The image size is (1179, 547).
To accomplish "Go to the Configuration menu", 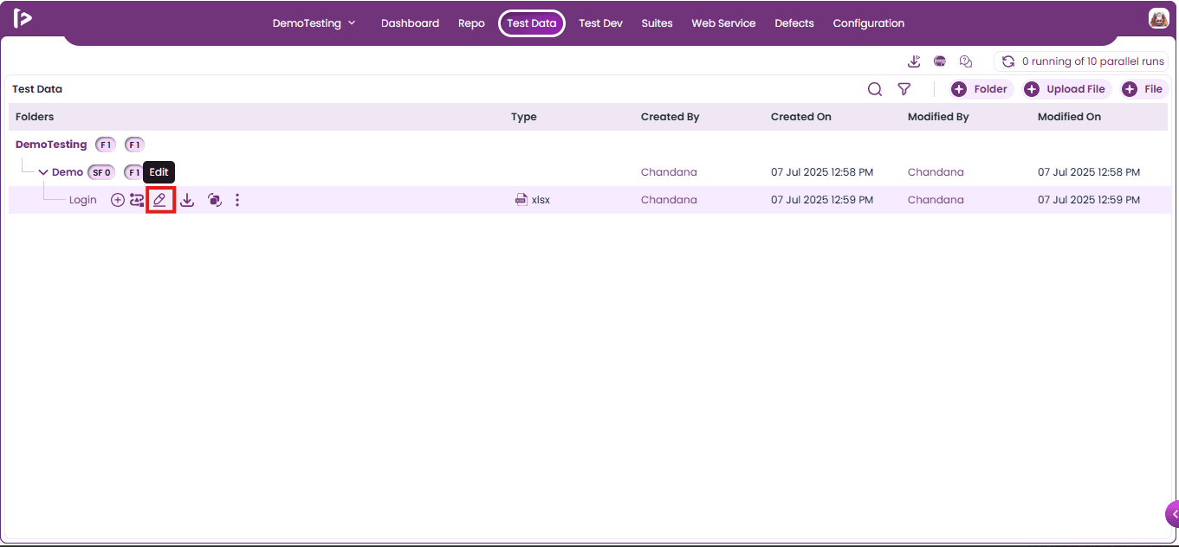I will click(869, 23).
